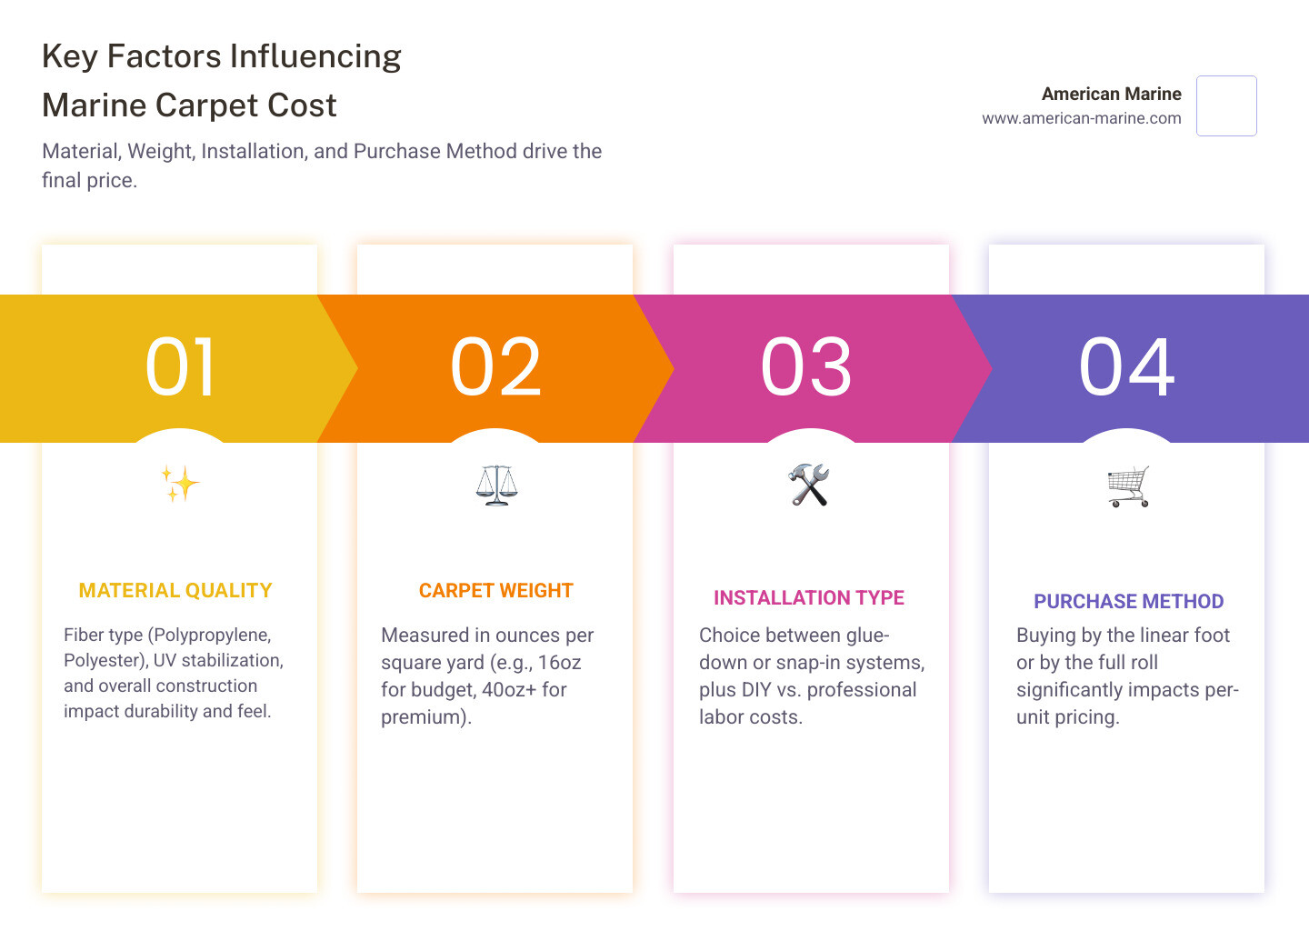
Task: Click the ounces per square yard description
Action: [486, 676]
